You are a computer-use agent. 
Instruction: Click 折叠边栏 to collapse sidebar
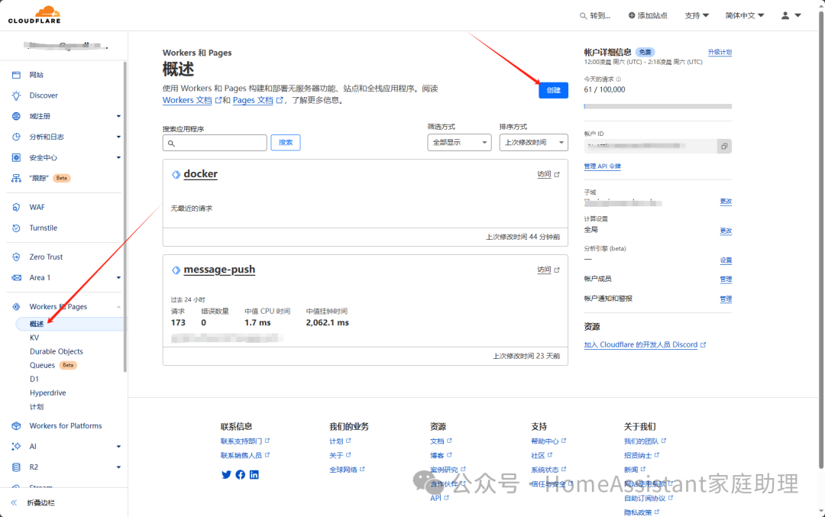(34, 502)
